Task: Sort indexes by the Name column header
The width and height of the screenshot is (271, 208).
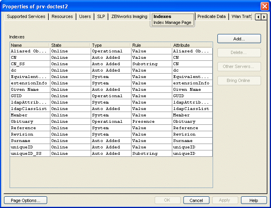Action: coord(30,45)
